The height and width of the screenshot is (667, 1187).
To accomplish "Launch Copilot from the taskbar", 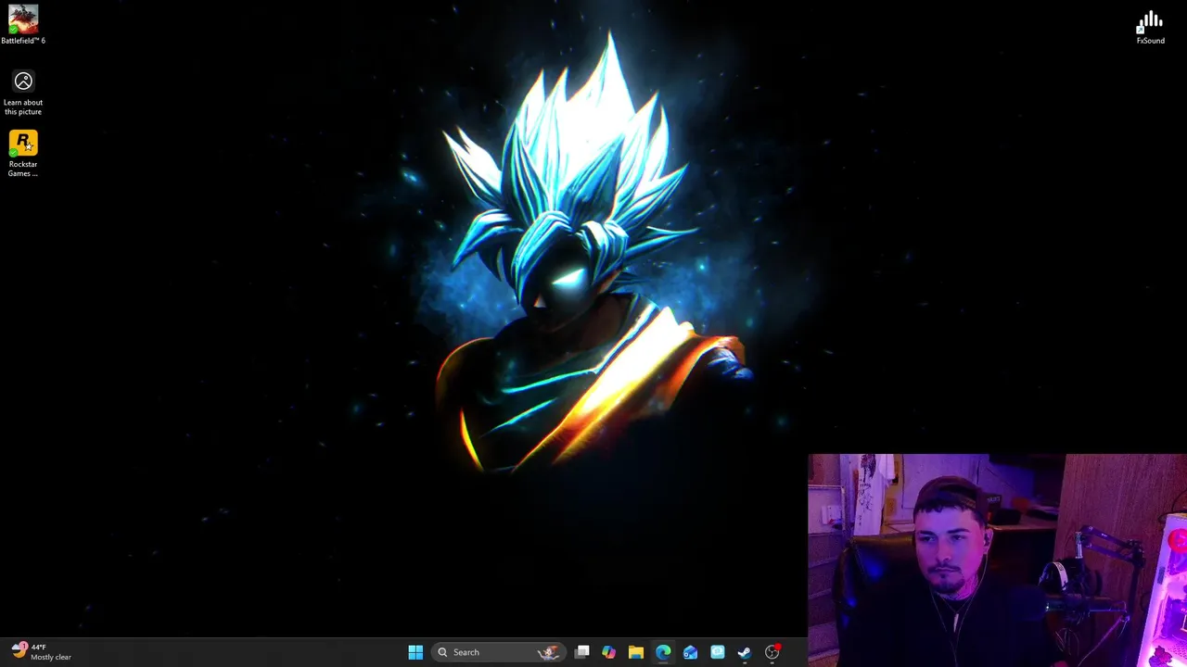I will point(608,652).
